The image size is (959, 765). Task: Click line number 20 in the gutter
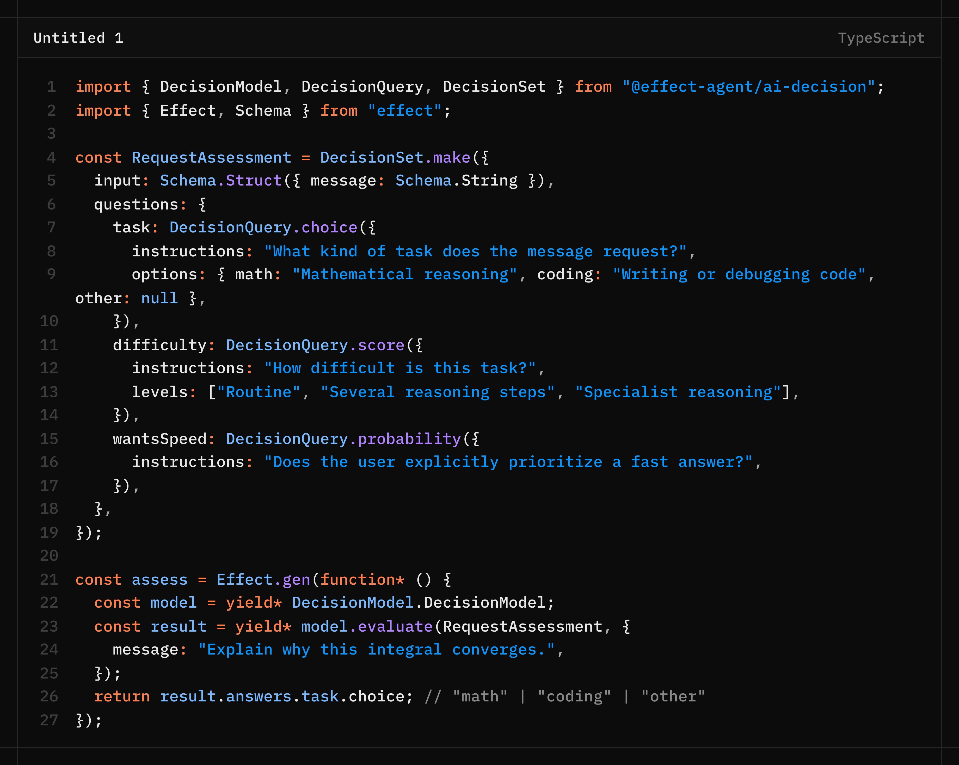(49, 556)
